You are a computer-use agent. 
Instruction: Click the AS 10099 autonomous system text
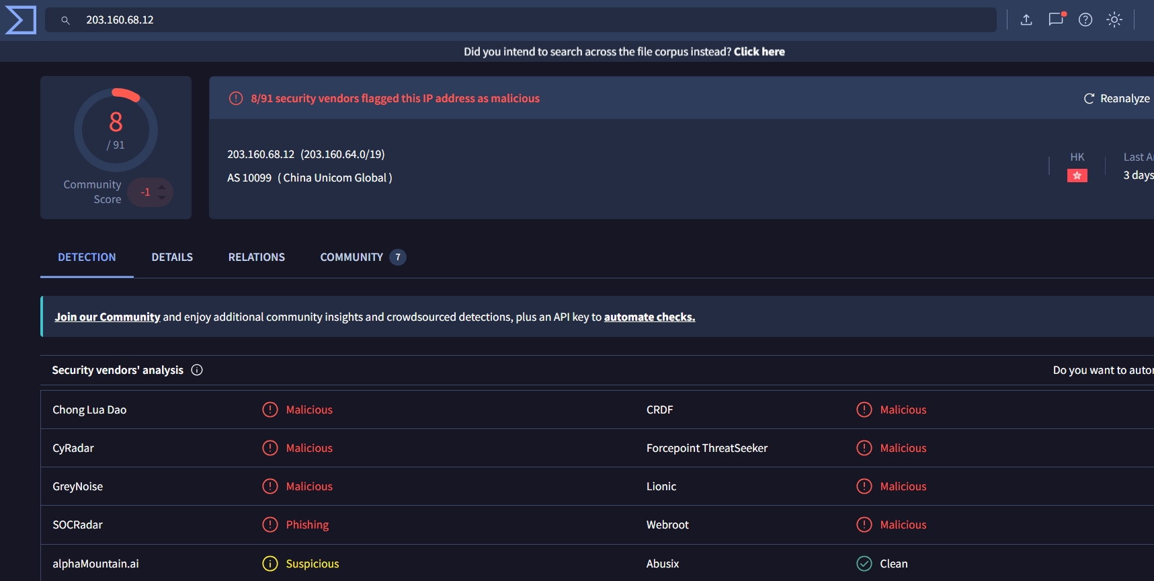pos(249,178)
